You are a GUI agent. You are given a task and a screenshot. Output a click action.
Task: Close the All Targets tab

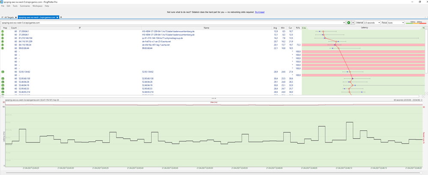[16, 17]
